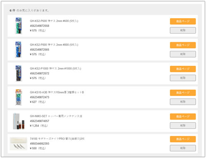Delete GH-KS2-P800 from favorites

[x=183, y=54]
